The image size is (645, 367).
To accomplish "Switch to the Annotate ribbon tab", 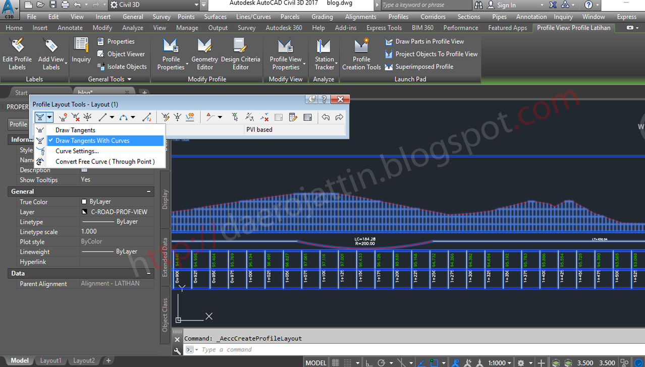I will pyautogui.click(x=70, y=28).
